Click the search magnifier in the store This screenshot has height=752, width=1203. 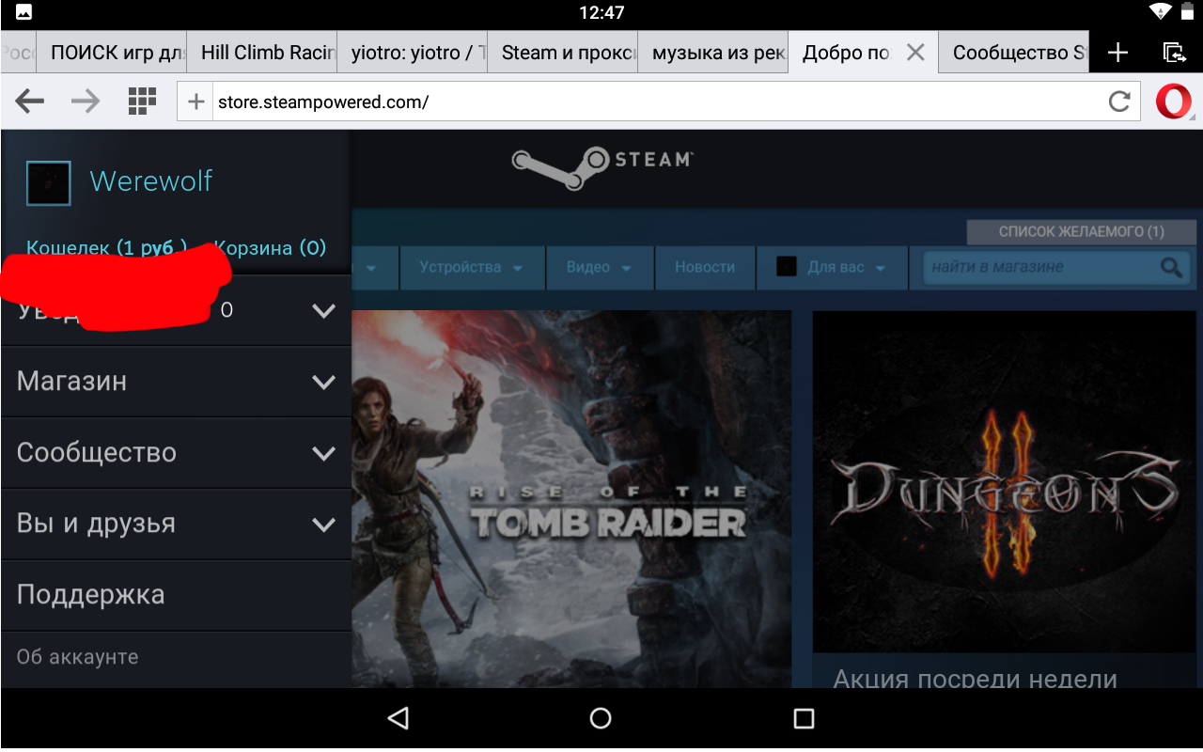(x=1171, y=268)
